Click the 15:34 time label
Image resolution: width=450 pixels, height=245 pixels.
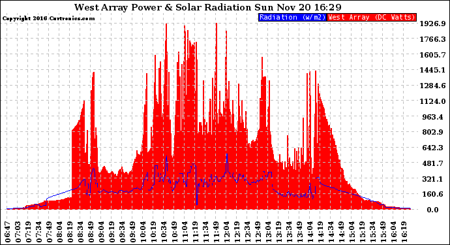coord(372,232)
